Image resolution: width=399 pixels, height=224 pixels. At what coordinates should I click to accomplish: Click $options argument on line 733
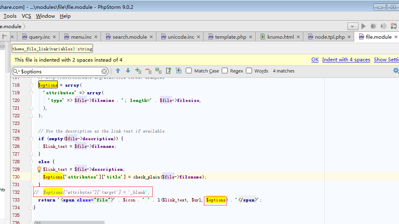pos(216,200)
